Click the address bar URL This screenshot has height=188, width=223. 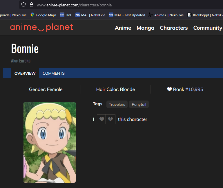[74, 5]
